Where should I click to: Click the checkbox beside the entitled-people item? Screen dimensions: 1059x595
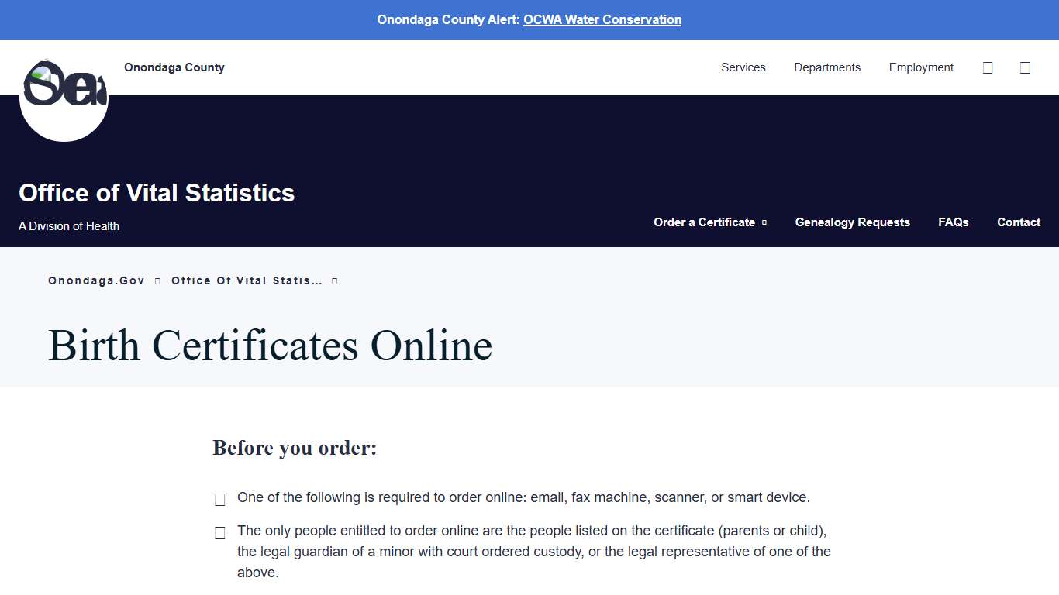219,532
